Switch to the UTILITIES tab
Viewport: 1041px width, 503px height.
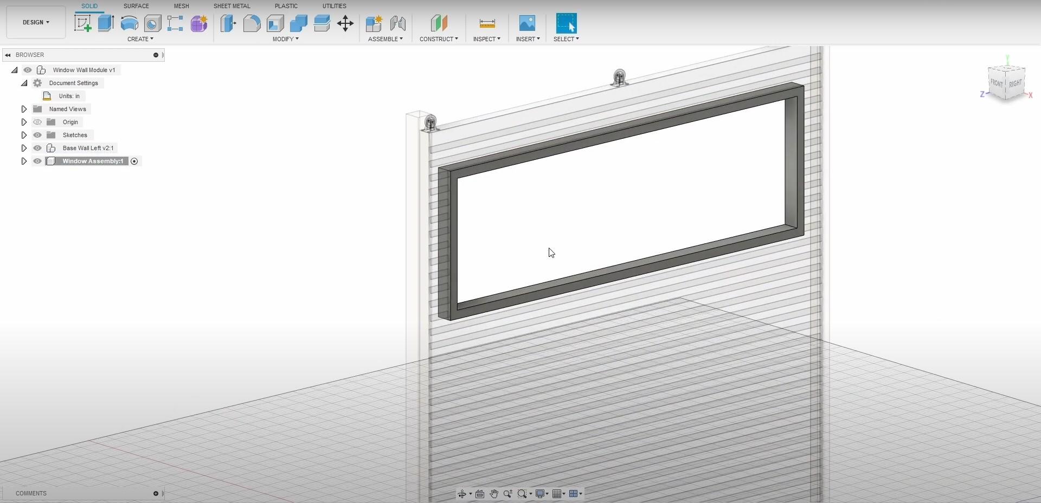(x=335, y=6)
